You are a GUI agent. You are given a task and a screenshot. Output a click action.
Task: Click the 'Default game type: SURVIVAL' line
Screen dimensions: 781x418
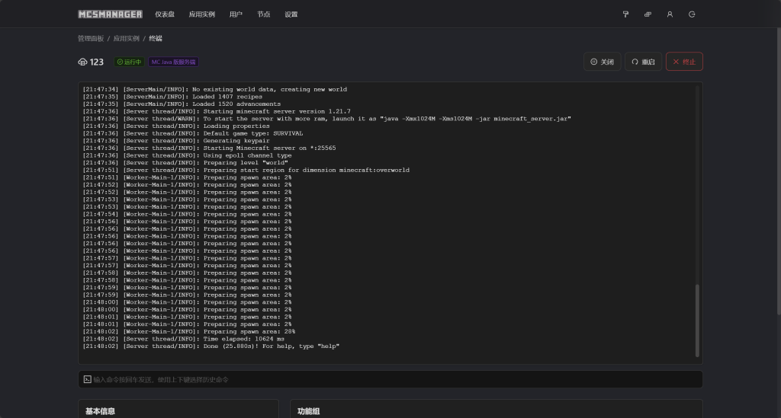click(x=193, y=133)
